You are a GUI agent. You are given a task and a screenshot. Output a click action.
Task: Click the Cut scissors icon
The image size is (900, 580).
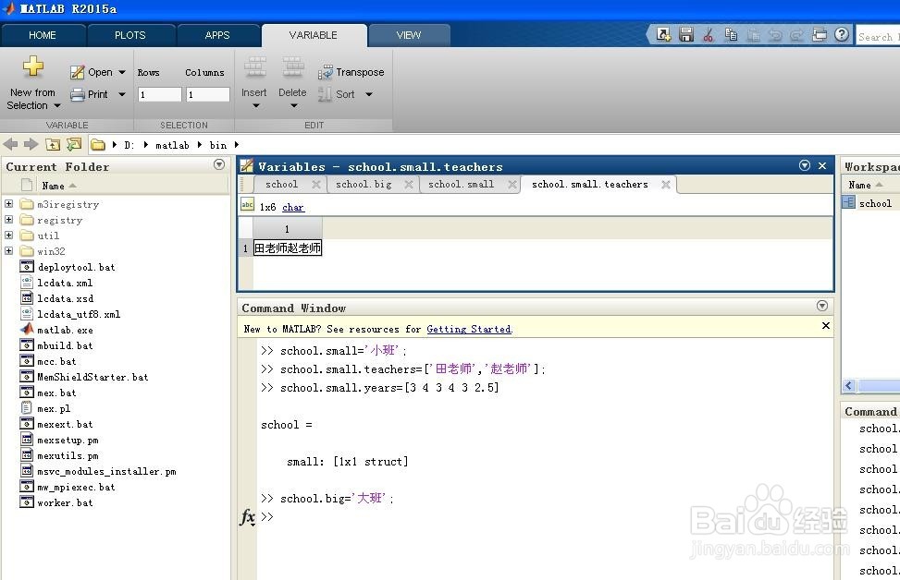coord(709,35)
